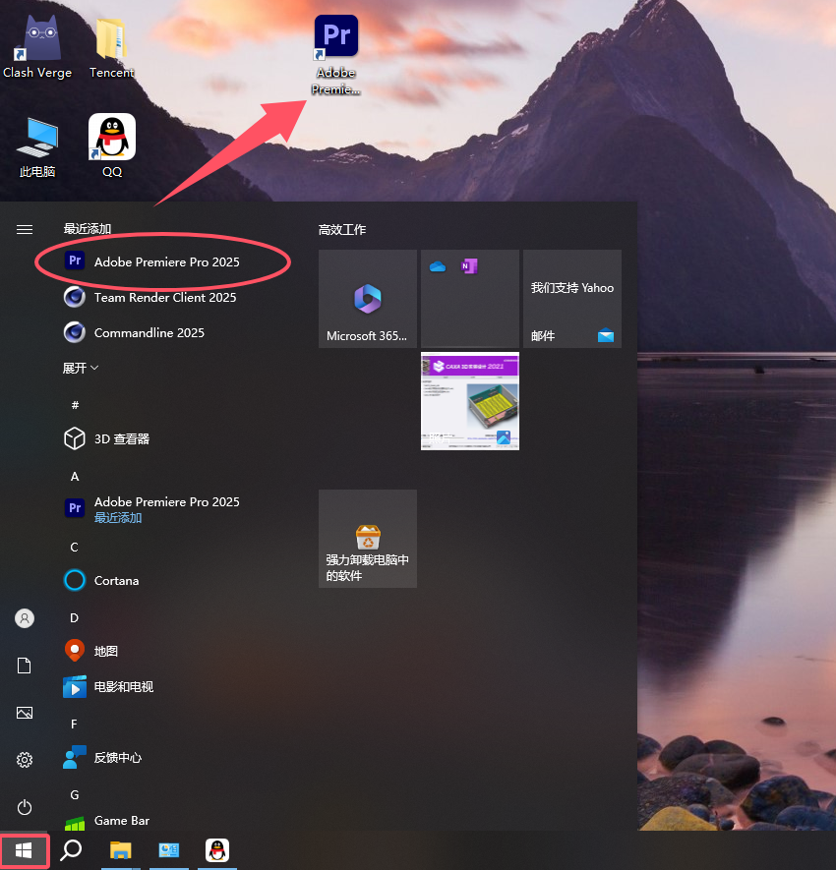Click the Microsoft 365 tile
Image resolution: width=836 pixels, height=870 pixels.
pos(368,299)
